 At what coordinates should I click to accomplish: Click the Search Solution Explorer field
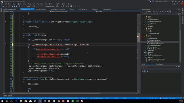click(x=160, y=14)
